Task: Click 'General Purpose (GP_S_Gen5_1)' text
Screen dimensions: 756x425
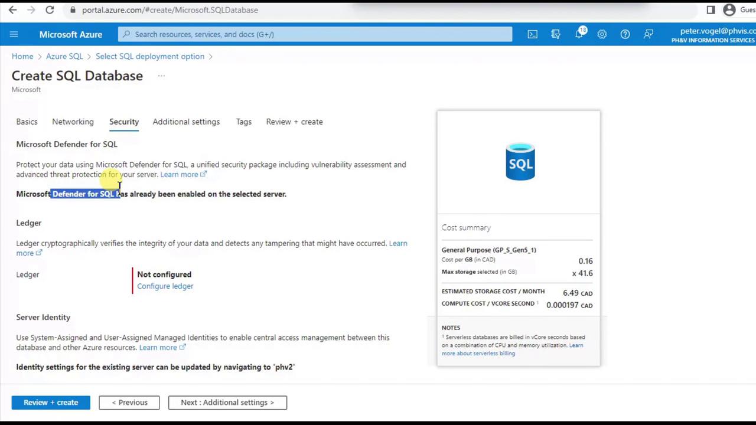Action: click(x=489, y=250)
